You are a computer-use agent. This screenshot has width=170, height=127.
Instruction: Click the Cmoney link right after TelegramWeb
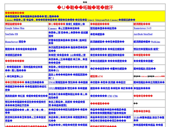pyautogui.click(x=123, y=20)
